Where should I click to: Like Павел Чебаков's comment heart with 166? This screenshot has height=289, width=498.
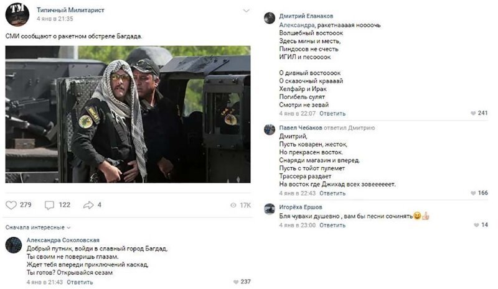(473, 193)
